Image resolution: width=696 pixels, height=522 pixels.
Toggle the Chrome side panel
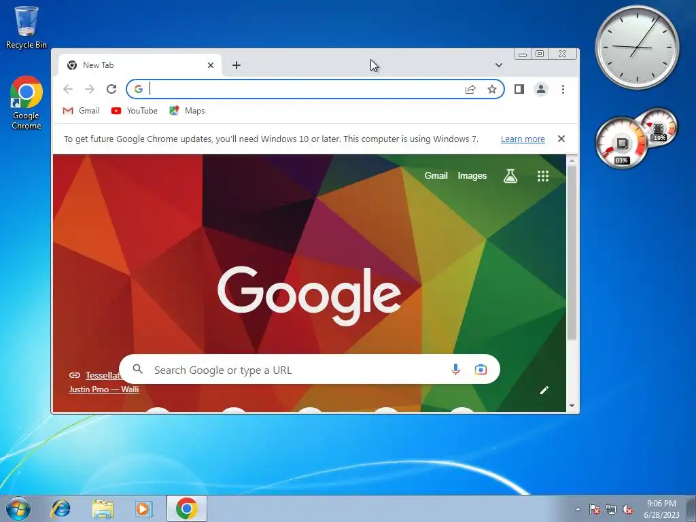coord(519,89)
